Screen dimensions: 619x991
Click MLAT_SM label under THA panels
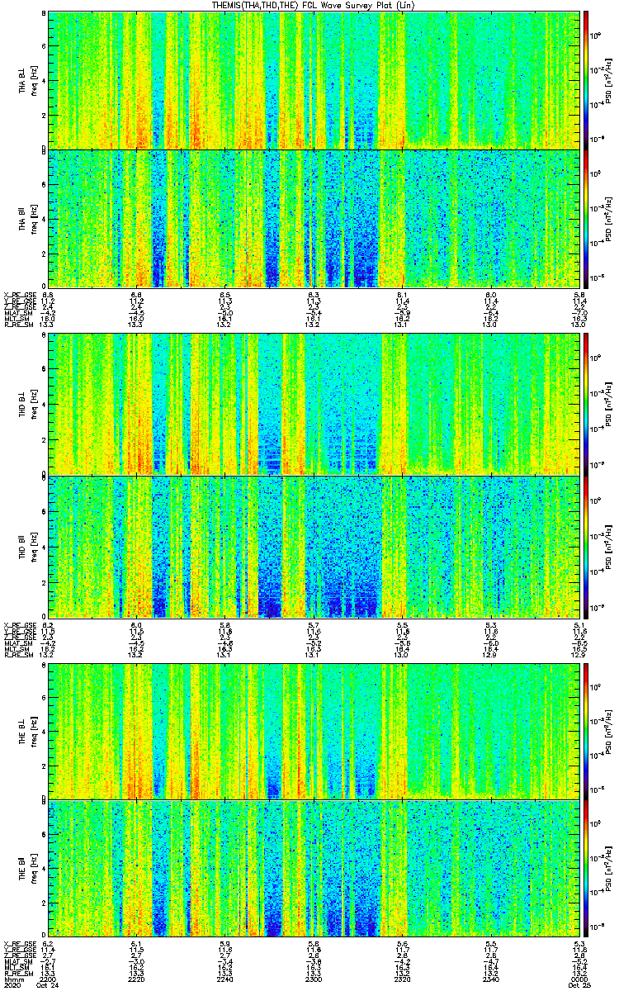(17, 314)
